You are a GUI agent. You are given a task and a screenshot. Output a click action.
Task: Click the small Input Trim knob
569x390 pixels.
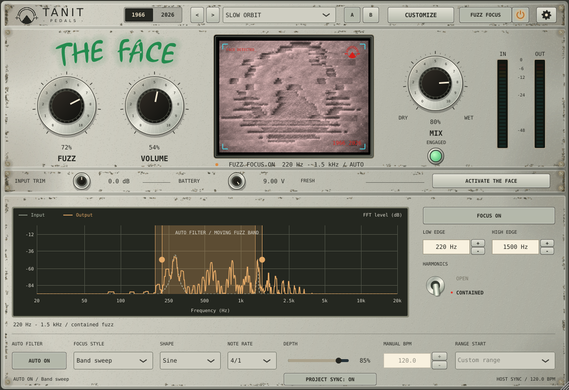[81, 181]
